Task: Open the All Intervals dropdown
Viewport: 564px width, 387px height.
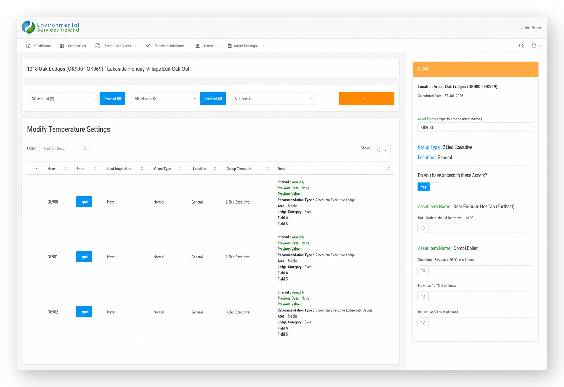Action: tap(273, 99)
